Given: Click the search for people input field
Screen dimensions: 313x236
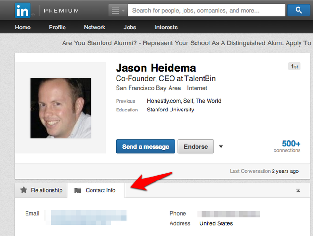Looking at the screenshot, I should [x=206, y=10].
